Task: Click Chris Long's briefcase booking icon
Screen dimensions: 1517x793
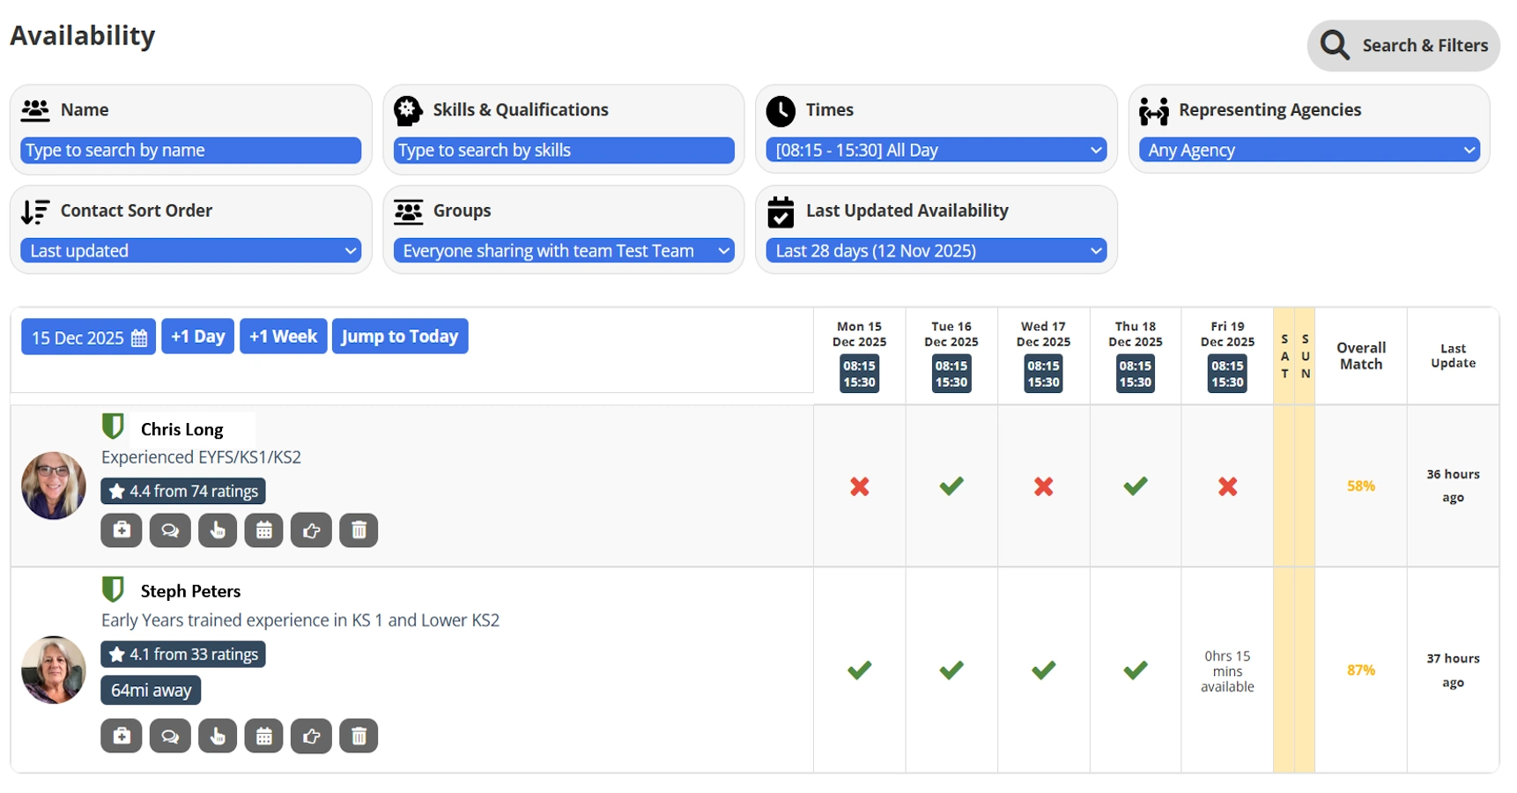Action: (122, 530)
